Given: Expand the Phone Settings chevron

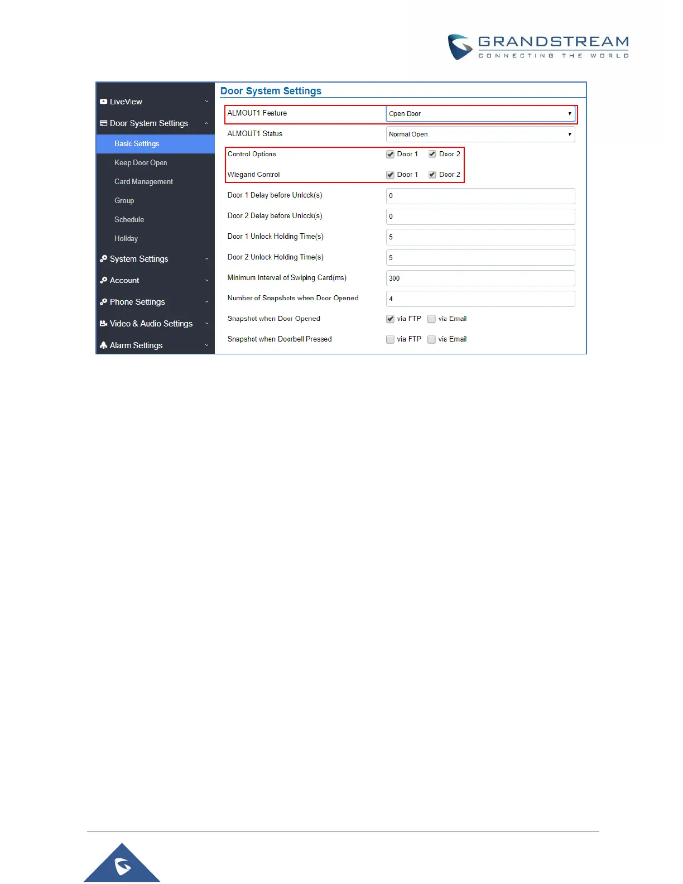Looking at the screenshot, I should pos(206,302).
